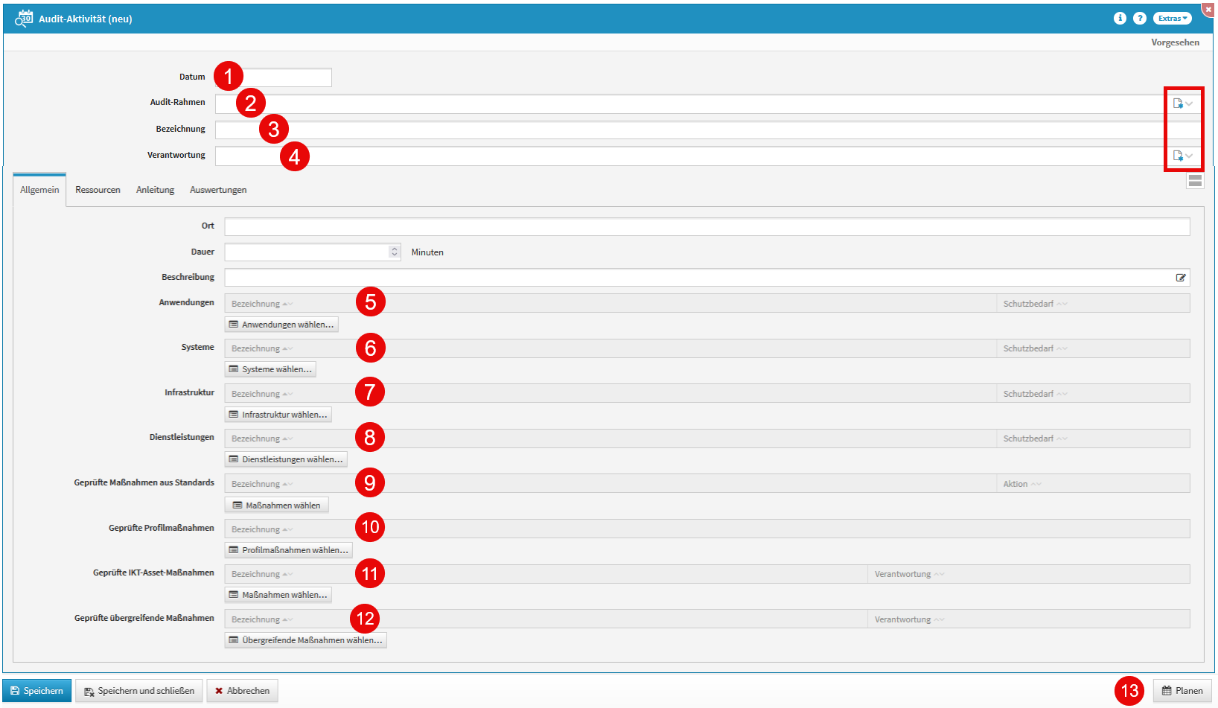Open help via the question mark icon
The image size is (1218, 708).
[x=1139, y=19]
